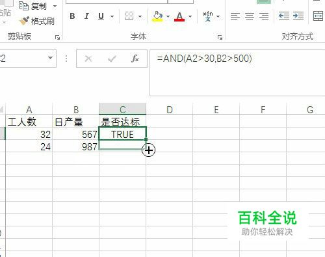
Task: Decrease indent
Action: pyautogui.click(x=284, y=16)
